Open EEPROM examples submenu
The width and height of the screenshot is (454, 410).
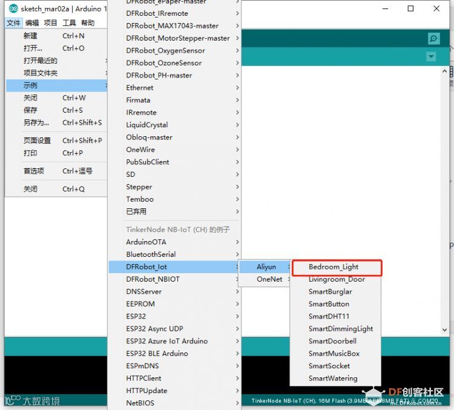coord(174,304)
